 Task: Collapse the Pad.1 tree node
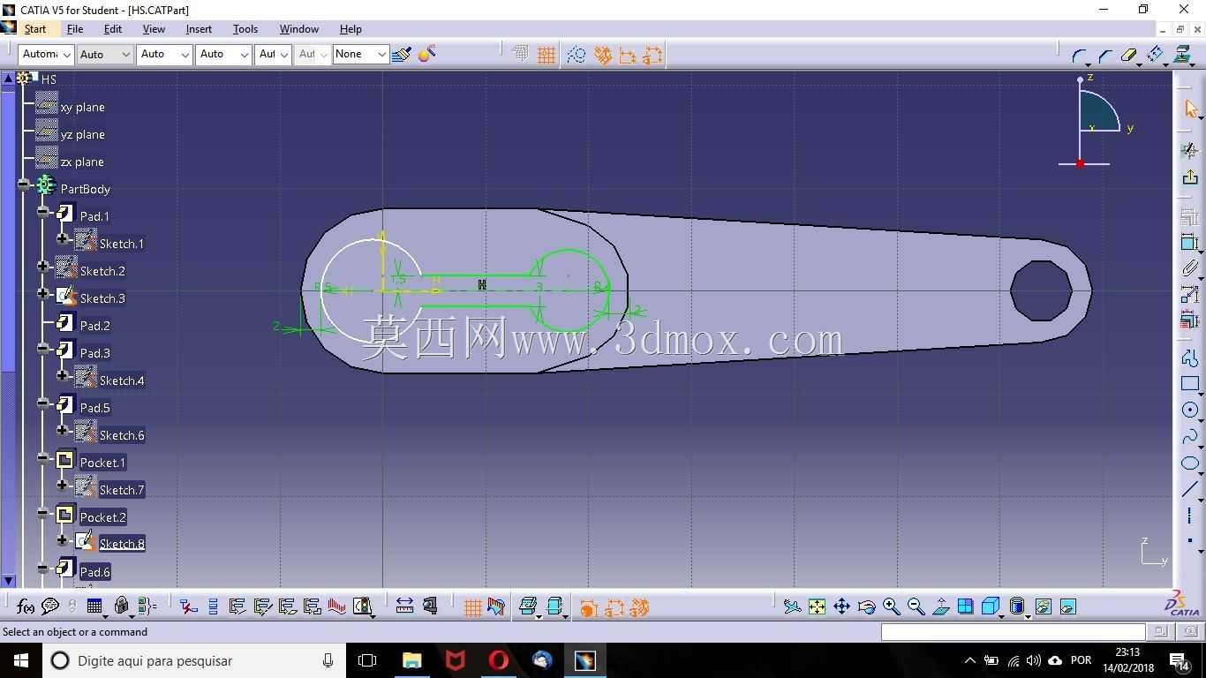[x=43, y=212]
